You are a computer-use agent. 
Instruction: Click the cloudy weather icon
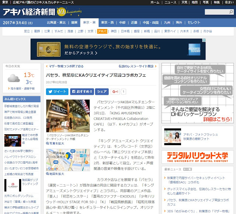click(14, 78)
